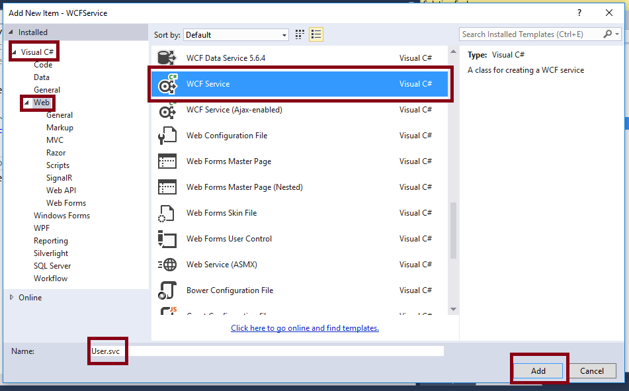This screenshot has width=629, height=391.
Task: Click the Web Forms Master Page (Nested) icon
Action: (167, 187)
